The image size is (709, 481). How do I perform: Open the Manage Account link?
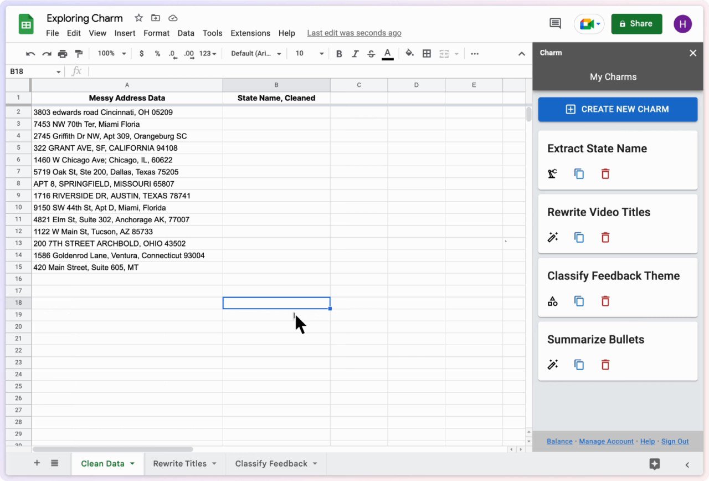point(606,441)
